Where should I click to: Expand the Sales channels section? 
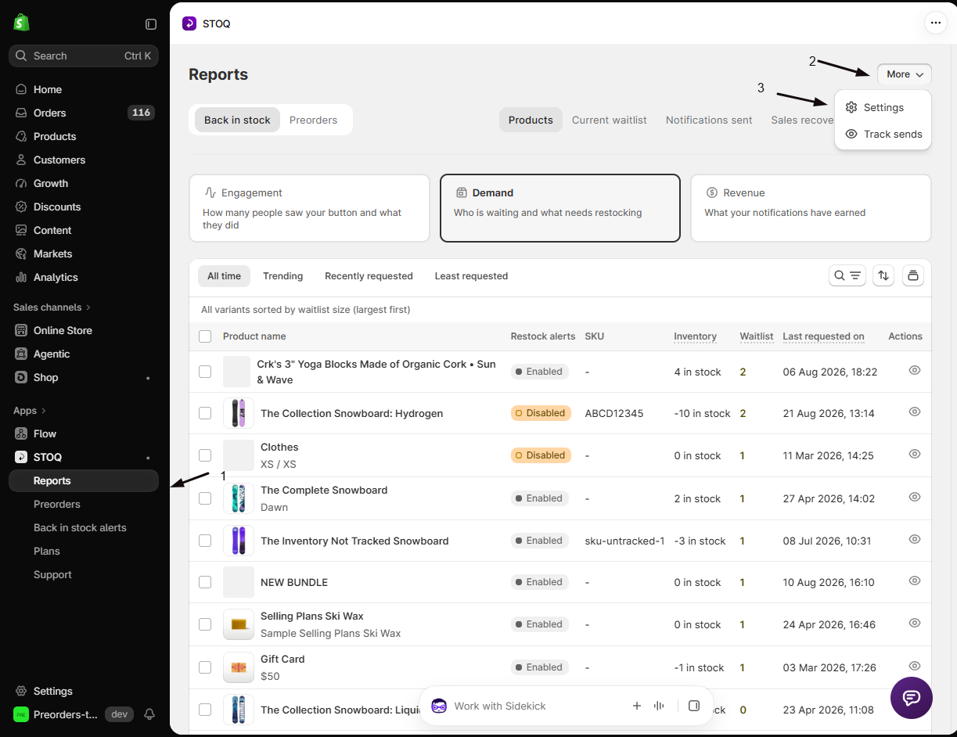52,307
